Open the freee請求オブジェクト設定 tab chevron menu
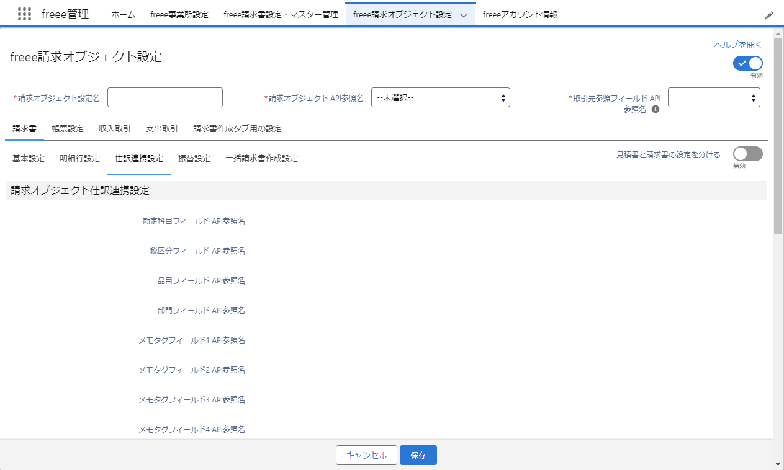 tap(463, 15)
